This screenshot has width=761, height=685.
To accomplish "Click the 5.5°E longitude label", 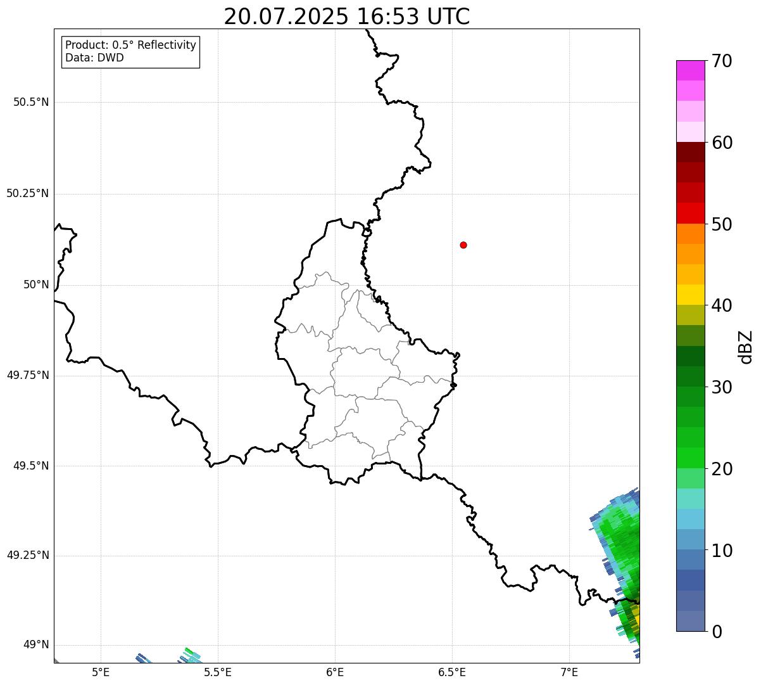I will (x=218, y=672).
